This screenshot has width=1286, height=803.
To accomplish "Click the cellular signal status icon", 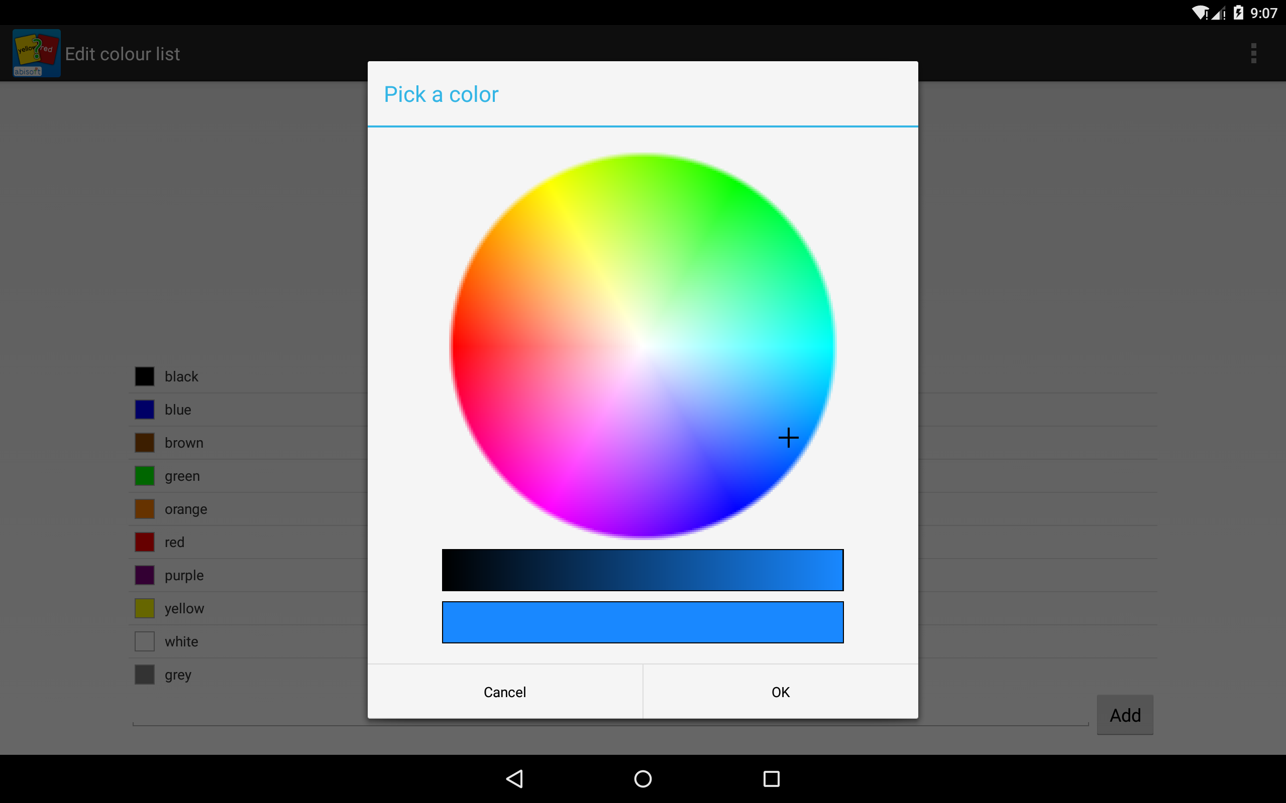I will (x=1219, y=13).
